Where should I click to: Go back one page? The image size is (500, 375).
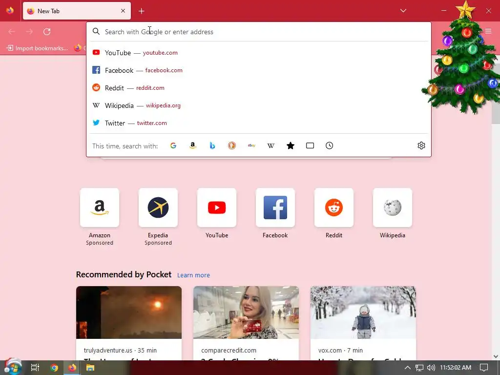coord(12,32)
